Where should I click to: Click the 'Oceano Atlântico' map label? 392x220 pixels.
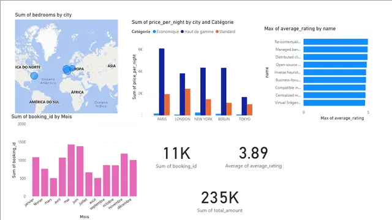(x=48, y=81)
